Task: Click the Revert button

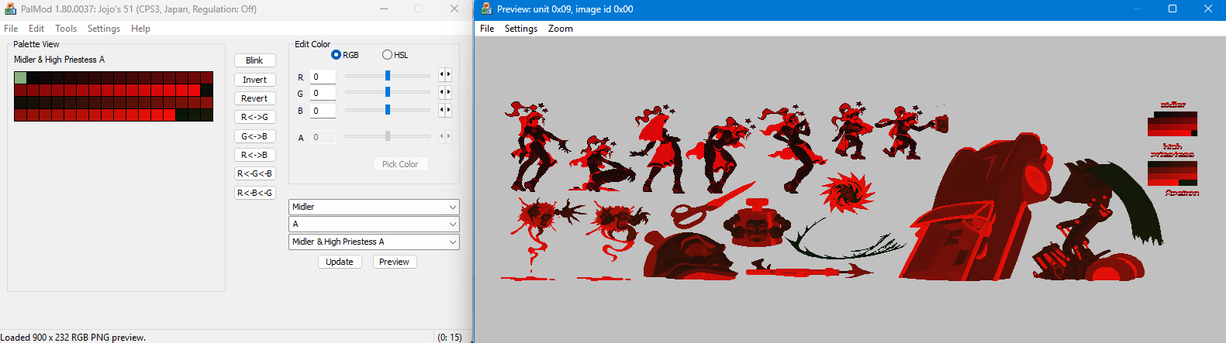Action: [x=254, y=98]
